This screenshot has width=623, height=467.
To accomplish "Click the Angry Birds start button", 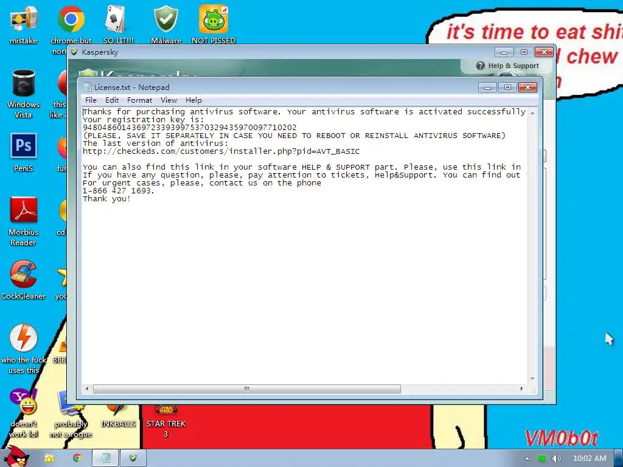I will point(16,457).
